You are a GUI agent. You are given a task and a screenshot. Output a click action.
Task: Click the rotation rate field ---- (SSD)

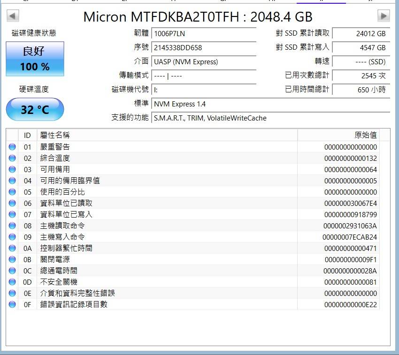(x=361, y=62)
